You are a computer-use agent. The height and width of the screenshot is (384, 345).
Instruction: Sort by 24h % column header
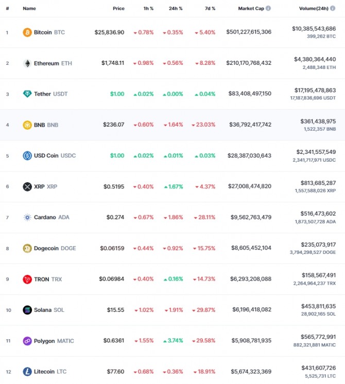click(x=176, y=9)
